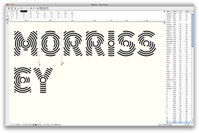Click the Left column header
The width and height of the screenshot is (199, 133).
click(182, 11)
